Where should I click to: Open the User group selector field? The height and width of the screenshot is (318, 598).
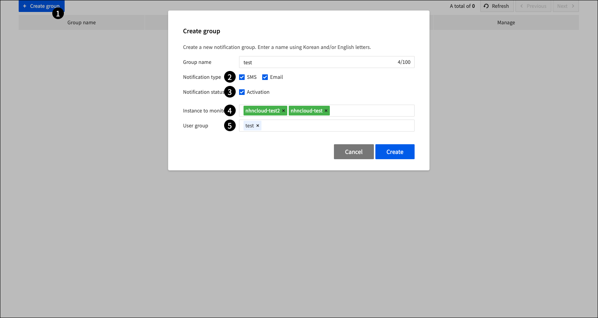coord(326,126)
